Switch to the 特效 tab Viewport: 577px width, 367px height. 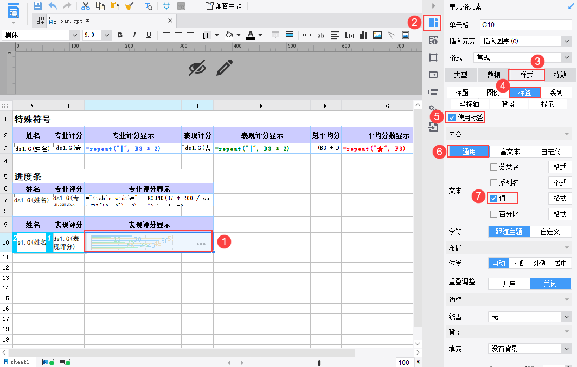[x=560, y=75]
